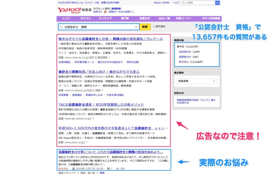Image resolution: width=278 pixels, height=174 pixels.
Task: Click the 最大55万円の返金あり sitelink
Action: click(110, 62)
